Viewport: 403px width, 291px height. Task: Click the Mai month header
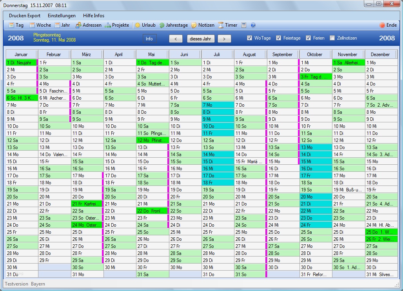[x=151, y=54]
